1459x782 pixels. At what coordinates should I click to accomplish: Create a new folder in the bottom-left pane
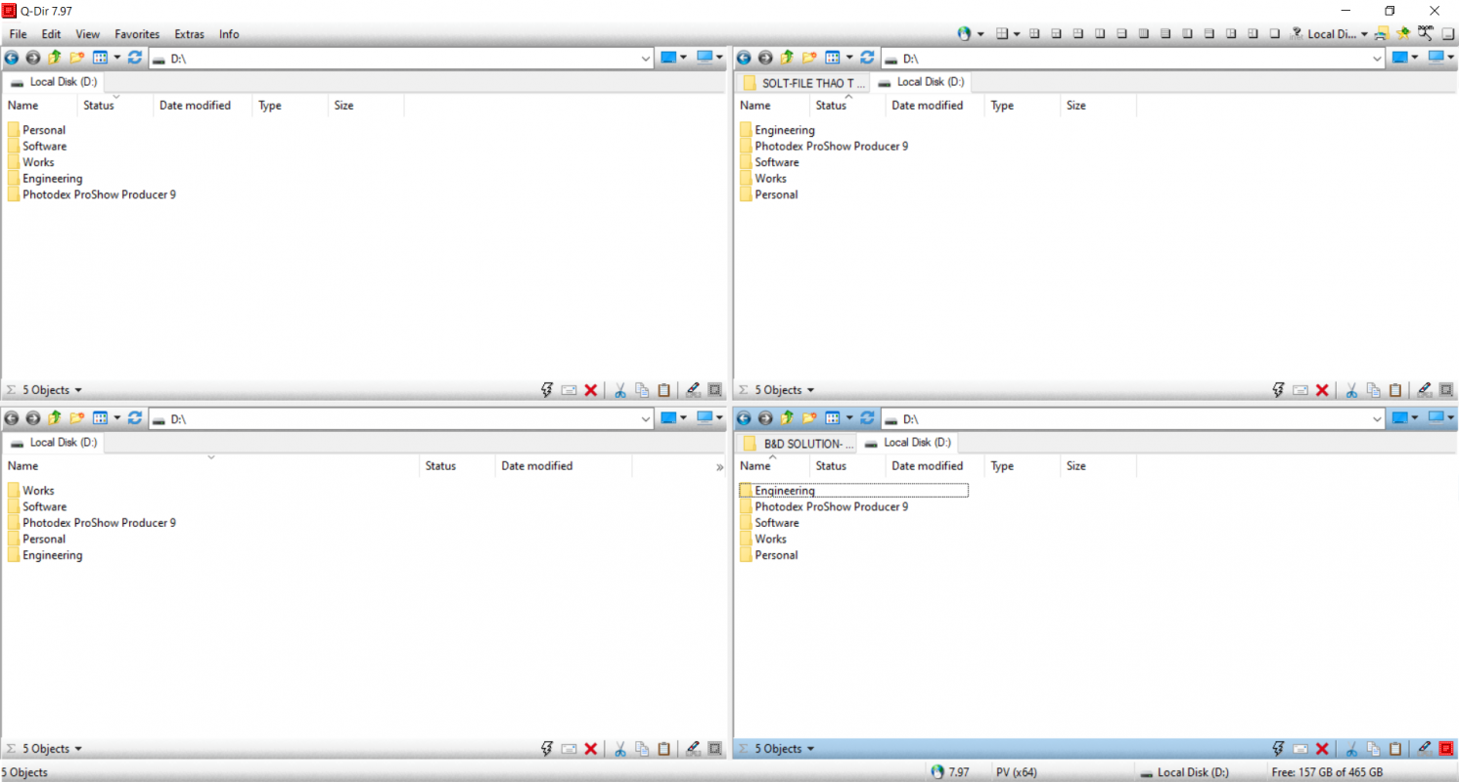tap(76, 418)
